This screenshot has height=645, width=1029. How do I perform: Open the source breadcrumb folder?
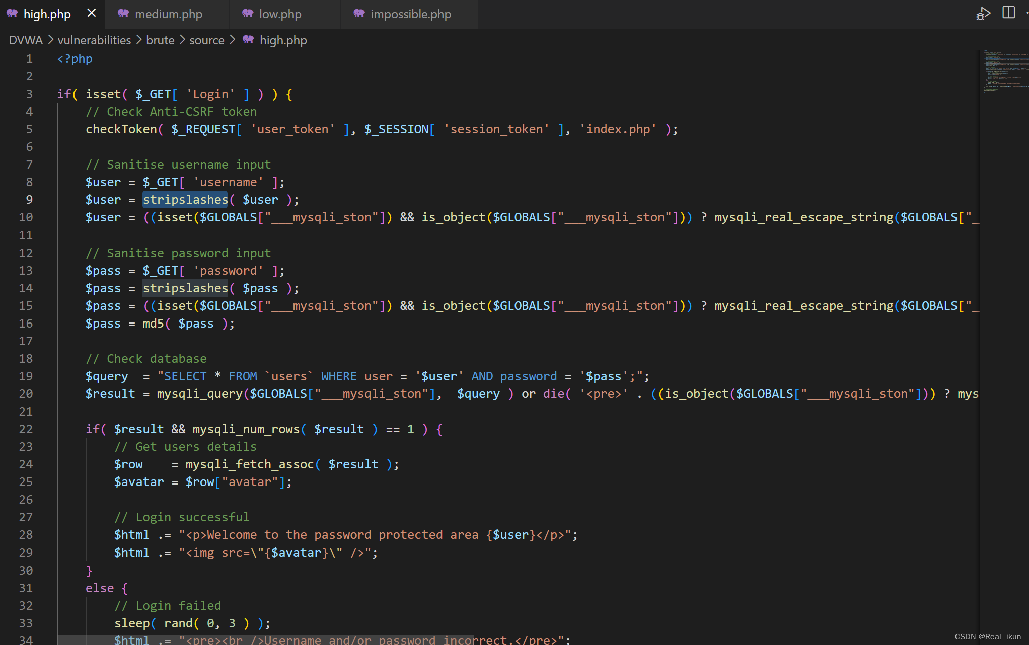[x=206, y=40]
